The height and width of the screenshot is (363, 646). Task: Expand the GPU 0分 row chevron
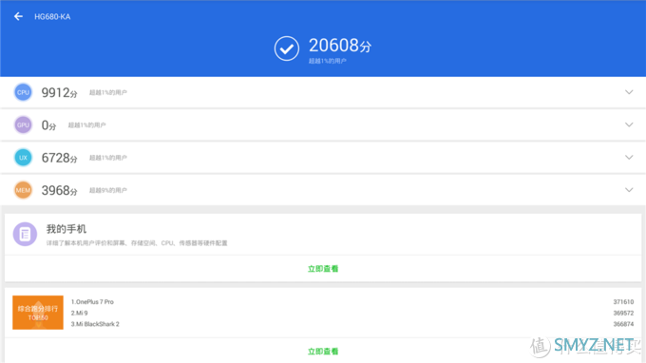click(x=629, y=124)
